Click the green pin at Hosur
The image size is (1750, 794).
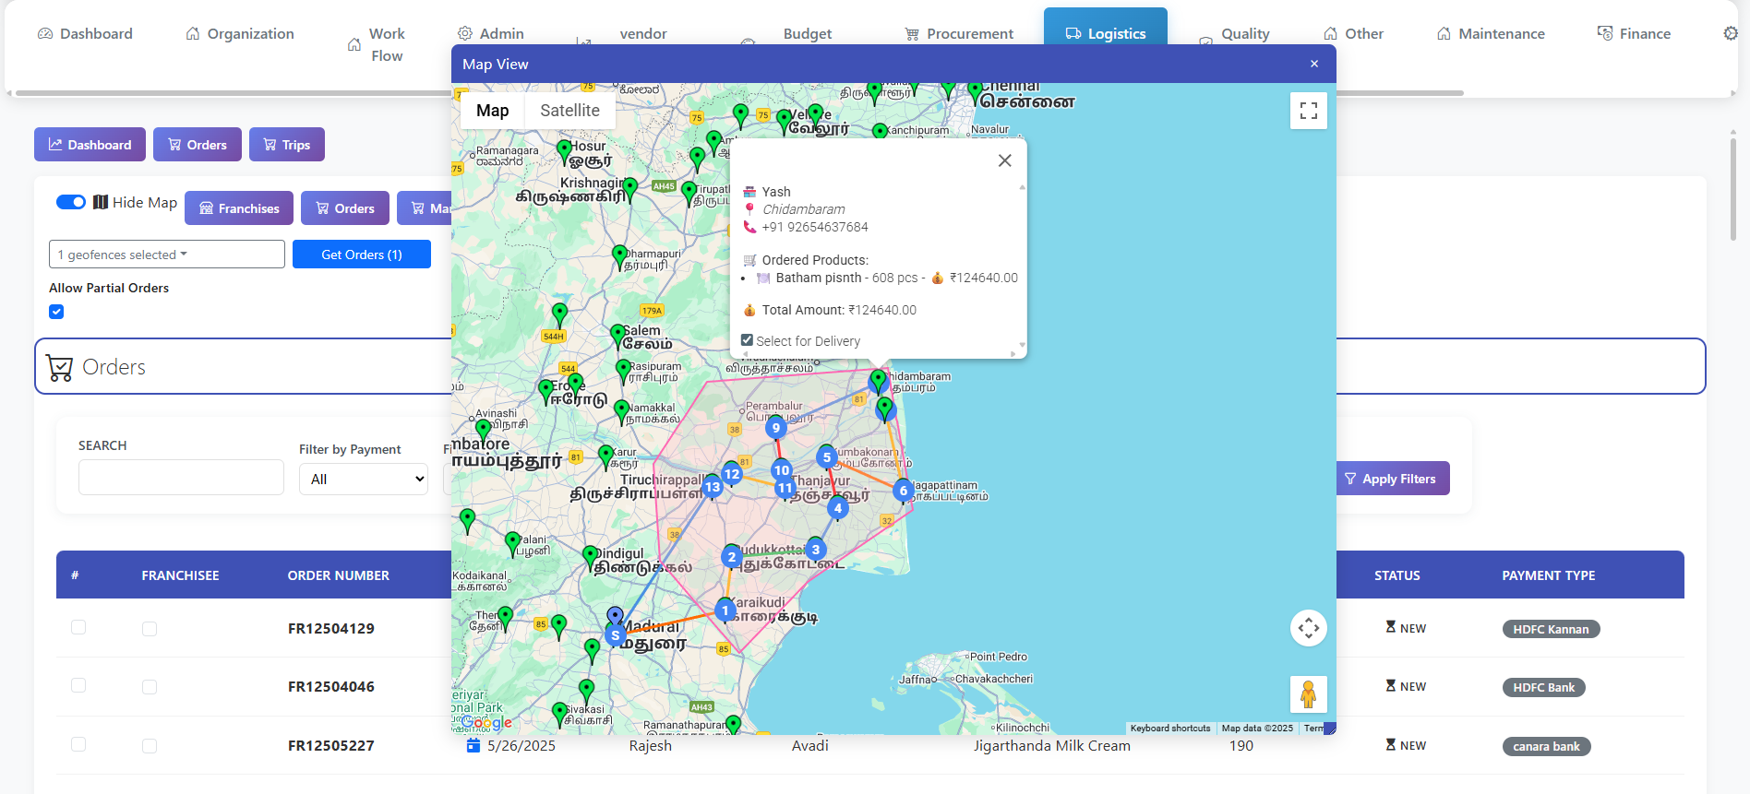(565, 149)
